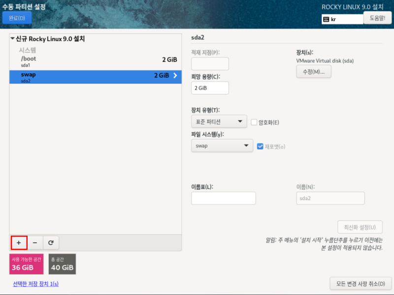This screenshot has width=394, height=295.
Task: Click the 완료(D) done button
Action: tap(17, 18)
